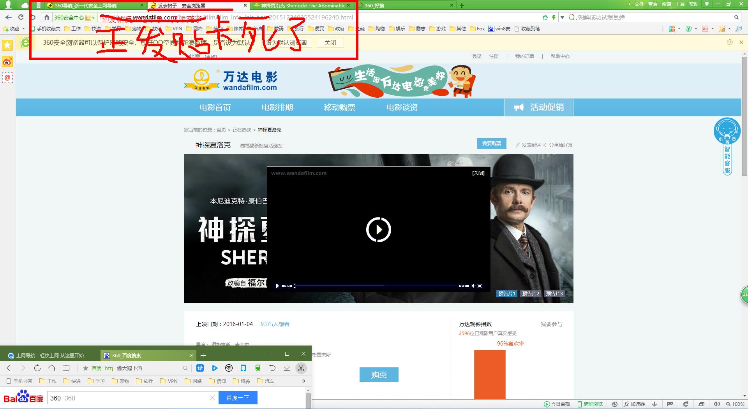Expand the screenshot tool dropdown arrow
This screenshot has height=409, width=748.
tap(729, 29)
